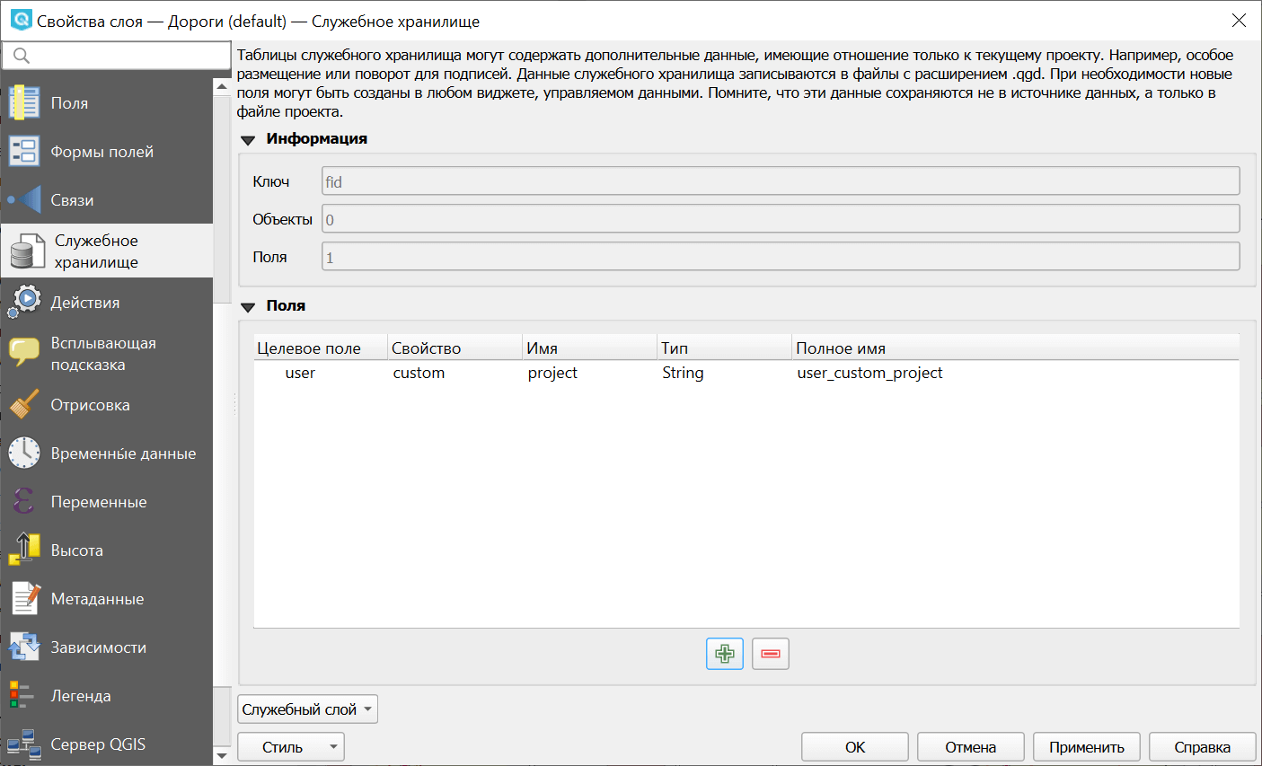Collapse the Информация section

point(249,140)
